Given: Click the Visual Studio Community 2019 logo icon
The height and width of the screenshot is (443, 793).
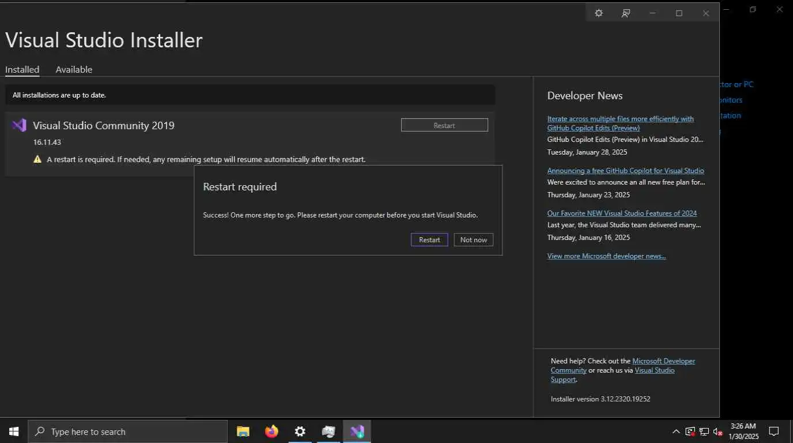Looking at the screenshot, I should point(20,125).
